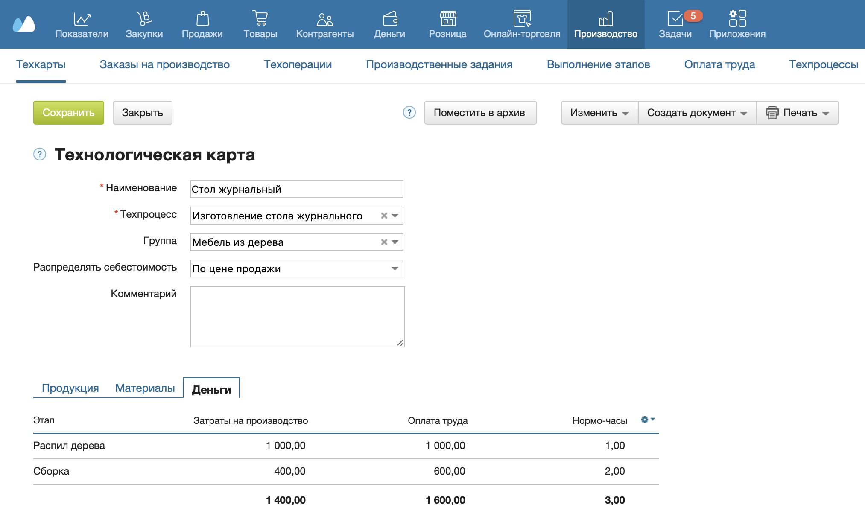Click the green Сохранить button
Image resolution: width=865 pixels, height=525 pixels.
(69, 113)
